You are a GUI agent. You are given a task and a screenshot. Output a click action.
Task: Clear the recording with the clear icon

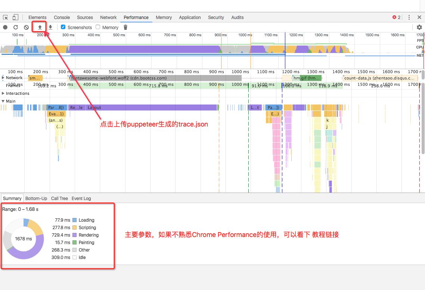pos(26,27)
